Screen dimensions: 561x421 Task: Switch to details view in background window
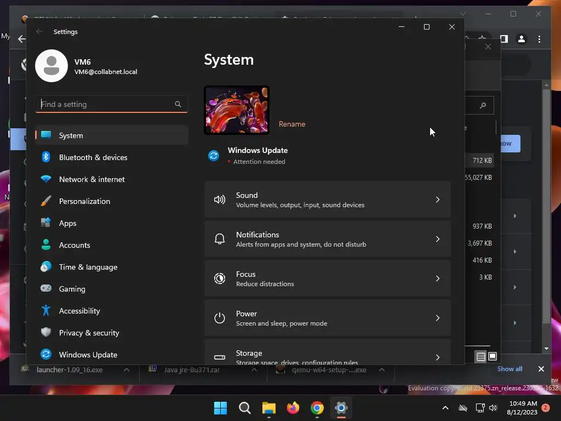(x=480, y=356)
